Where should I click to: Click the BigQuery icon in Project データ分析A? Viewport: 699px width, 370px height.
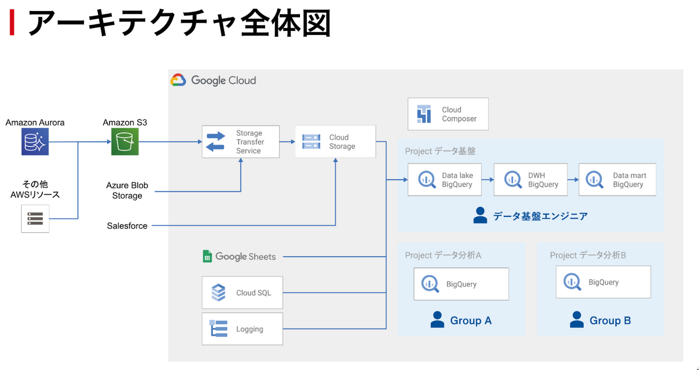[430, 284]
